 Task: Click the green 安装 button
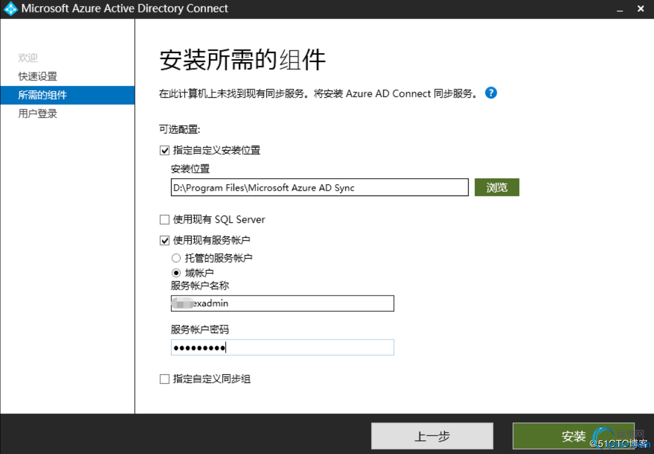click(574, 436)
